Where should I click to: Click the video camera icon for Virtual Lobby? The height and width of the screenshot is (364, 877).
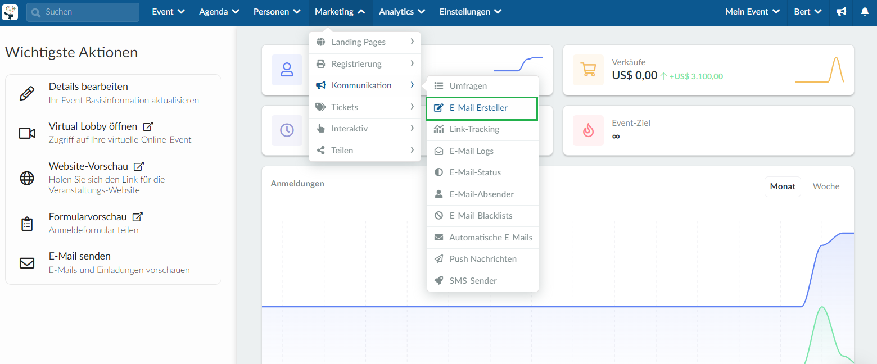(27, 133)
